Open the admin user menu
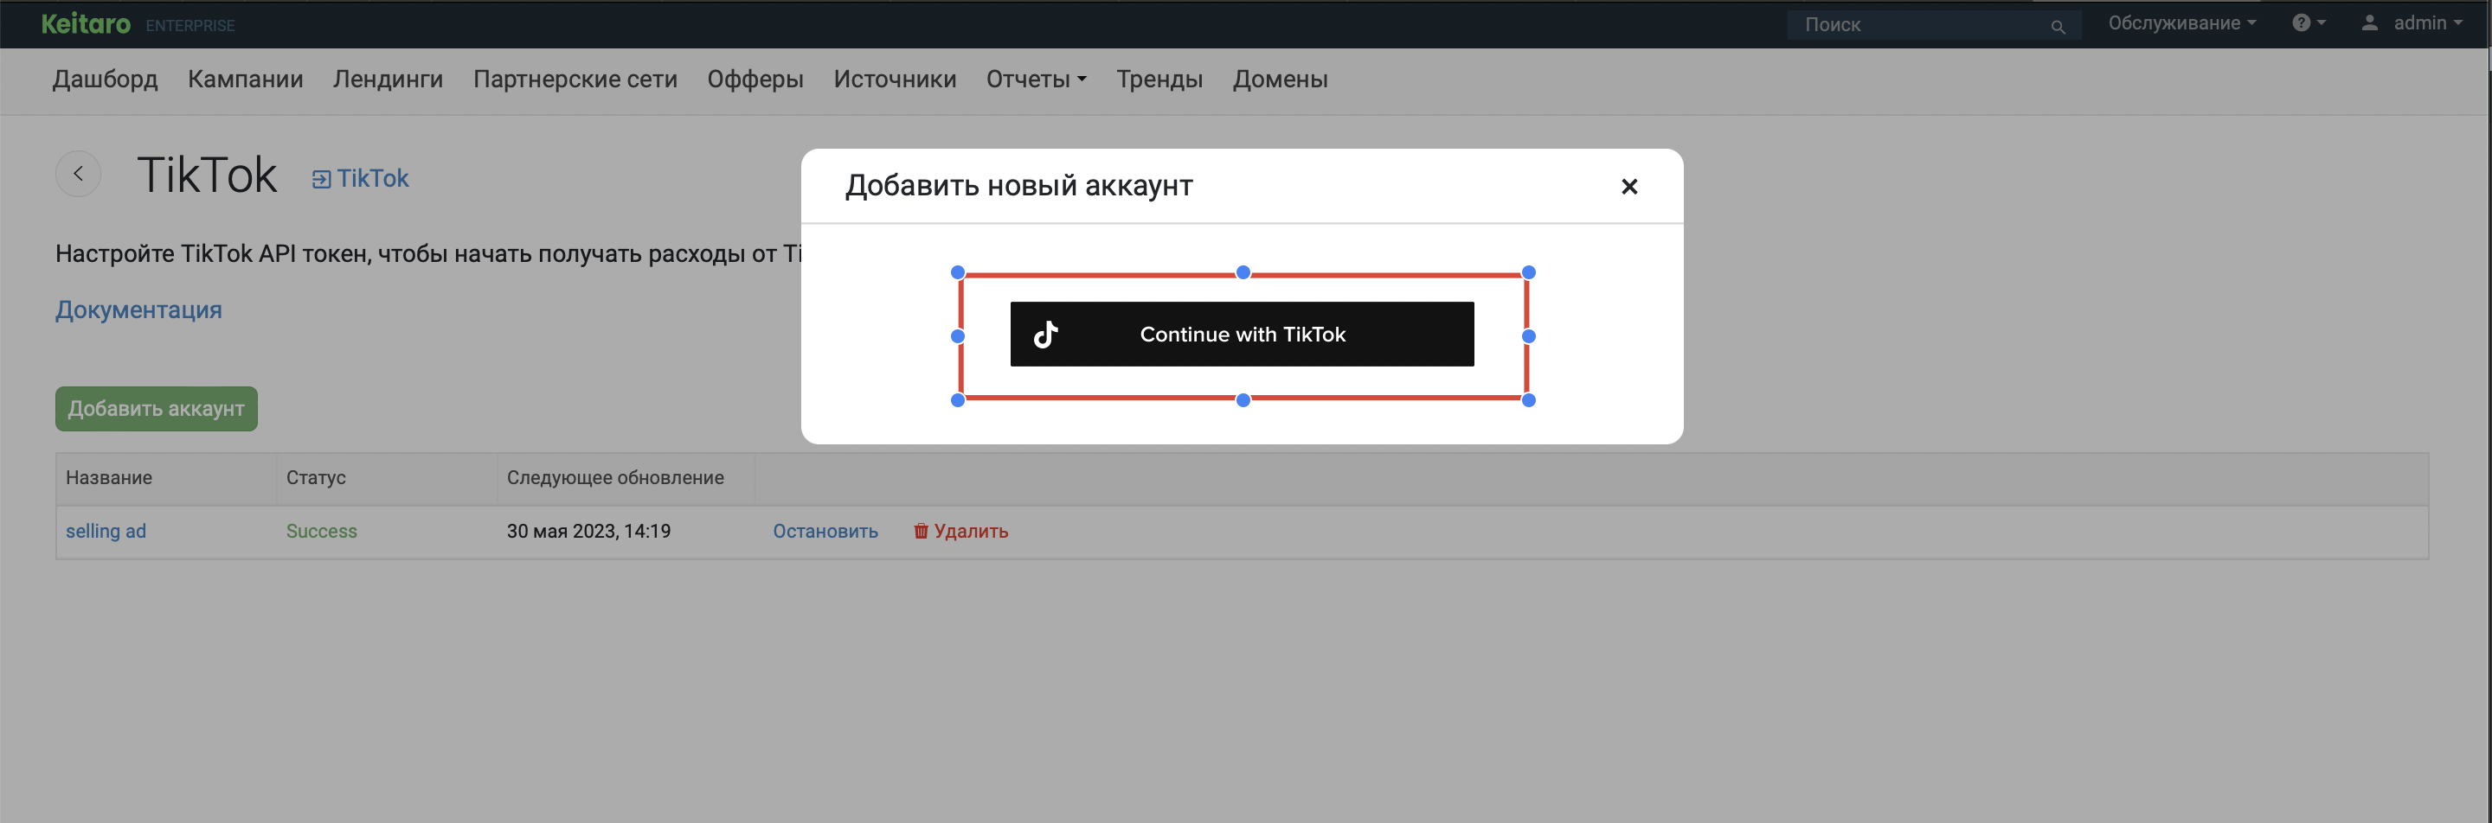2492x823 pixels. (2412, 23)
